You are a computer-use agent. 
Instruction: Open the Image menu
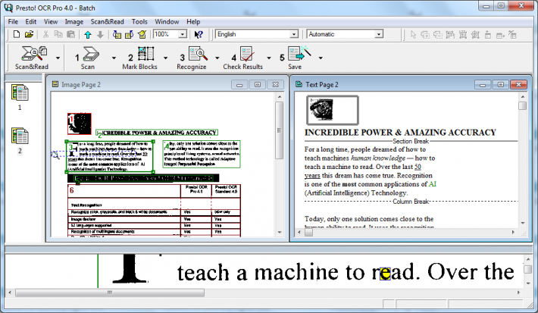click(x=74, y=22)
